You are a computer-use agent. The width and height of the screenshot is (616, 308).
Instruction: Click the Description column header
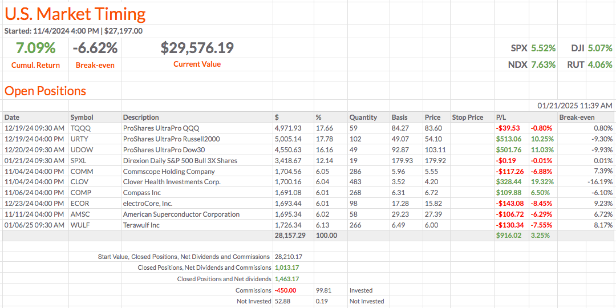click(141, 117)
